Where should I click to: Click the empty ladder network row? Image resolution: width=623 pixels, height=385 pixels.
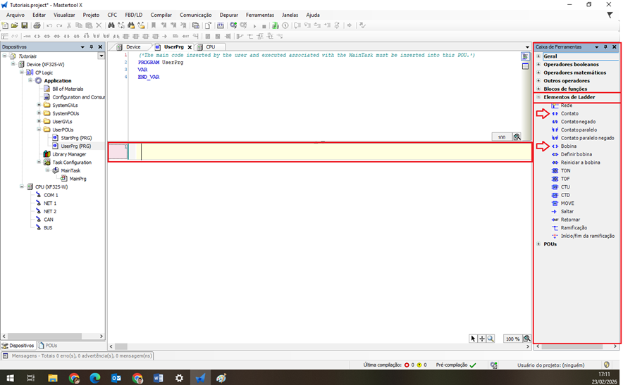click(331, 152)
